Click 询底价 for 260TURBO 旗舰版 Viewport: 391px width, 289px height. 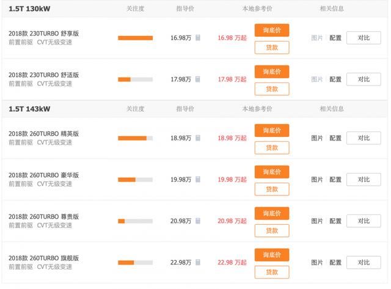[272, 255]
